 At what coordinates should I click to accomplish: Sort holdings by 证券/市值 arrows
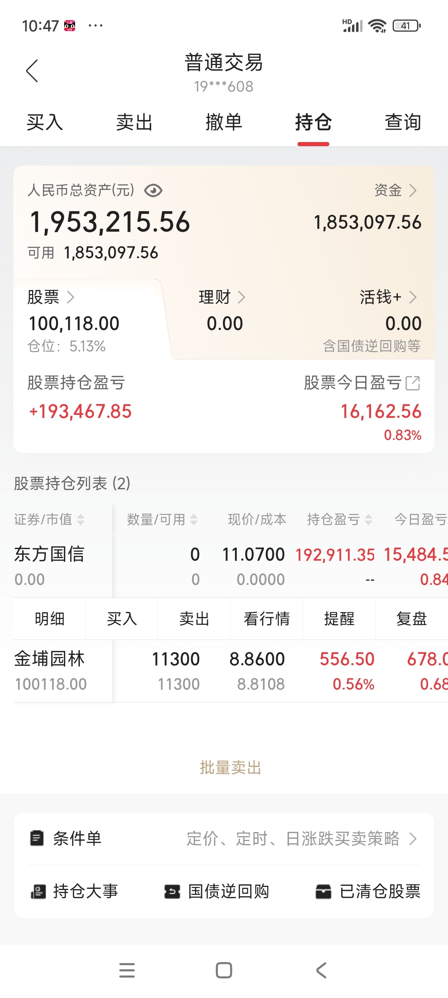coord(81,520)
